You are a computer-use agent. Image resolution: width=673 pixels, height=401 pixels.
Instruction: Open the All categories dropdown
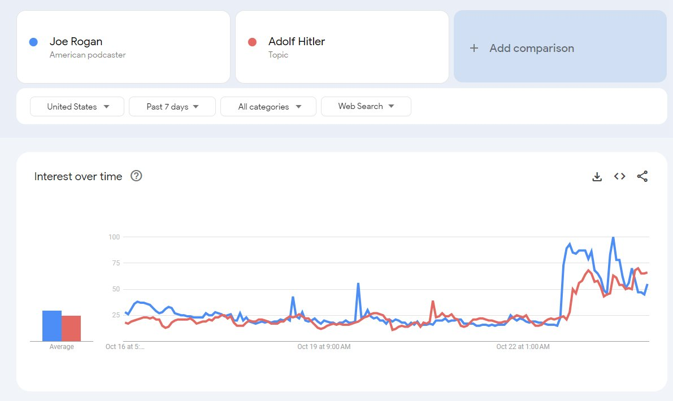(x=268, y=106)
